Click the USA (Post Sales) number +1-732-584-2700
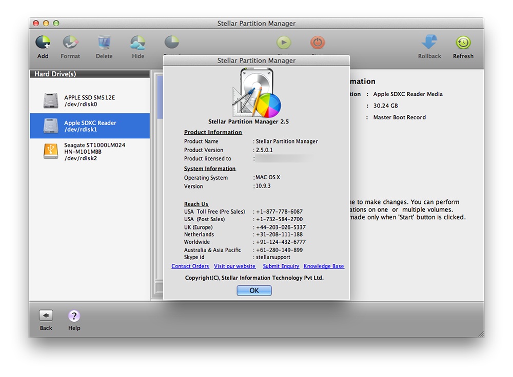513x377 pixels. [279, 219]
